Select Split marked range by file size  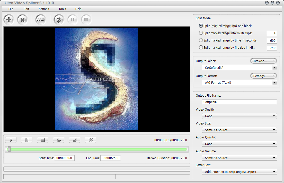pyautogui.click(x=201, y=47)
